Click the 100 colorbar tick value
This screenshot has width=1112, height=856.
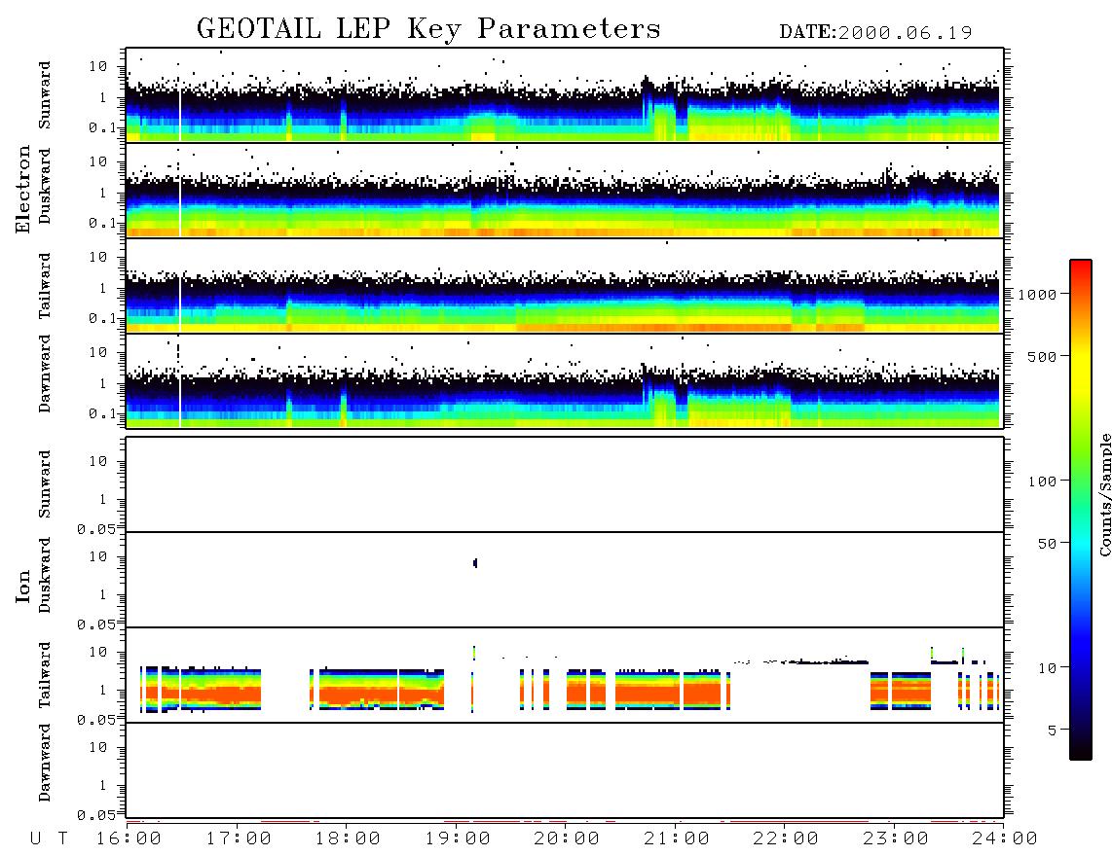point(1043,481)
